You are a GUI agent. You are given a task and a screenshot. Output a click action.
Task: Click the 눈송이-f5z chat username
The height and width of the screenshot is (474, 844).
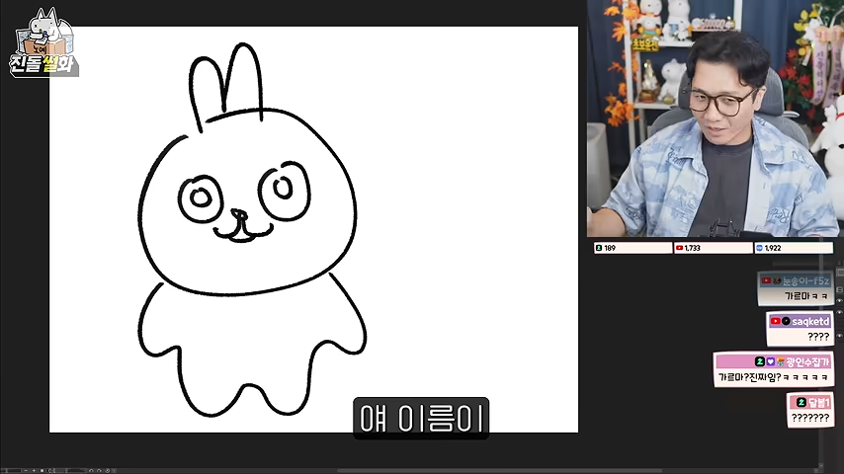(805, 280)
